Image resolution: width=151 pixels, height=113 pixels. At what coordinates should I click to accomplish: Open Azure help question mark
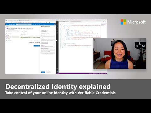click(42, 24)
